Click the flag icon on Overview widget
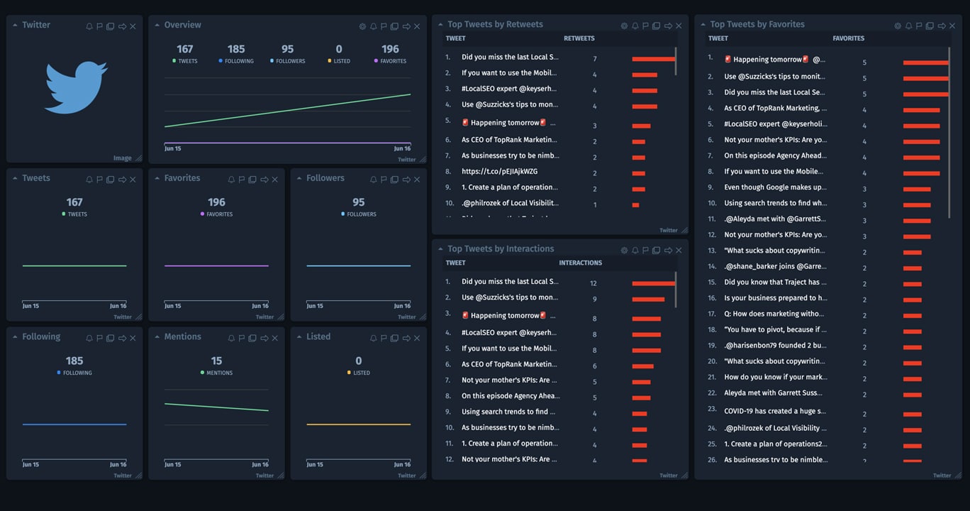 coord(384,26)
